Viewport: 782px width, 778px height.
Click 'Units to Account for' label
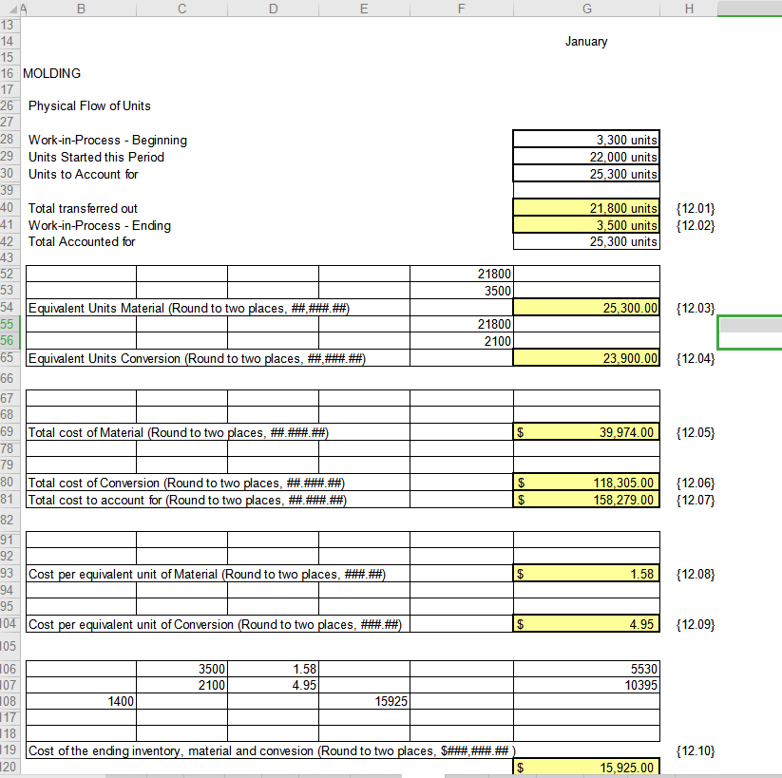click(84, 174)
